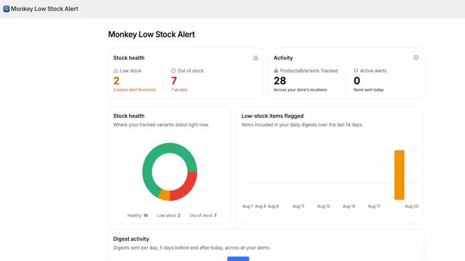Click the Out of stock clock icon
The image size is (465, 261).
click(173, 71)
